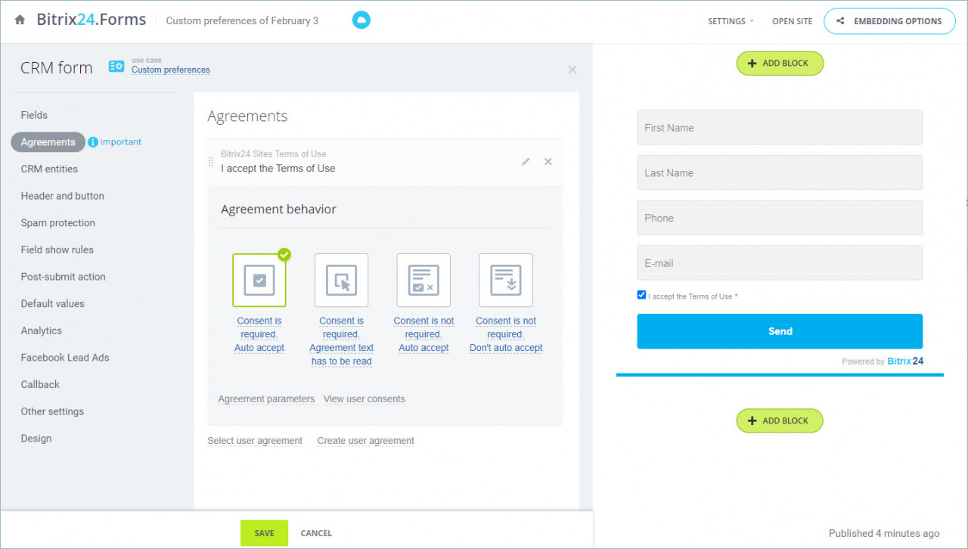Open Field show rules
Screen dimensions: 968x549
[57, 250]
